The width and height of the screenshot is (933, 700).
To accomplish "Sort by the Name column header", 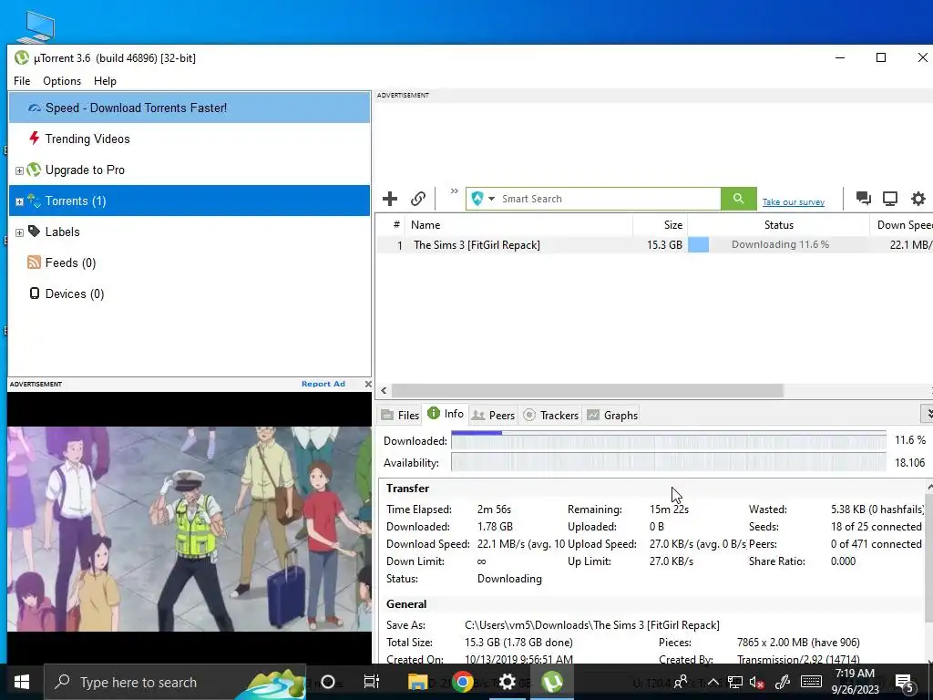I will tap(518, 225).
